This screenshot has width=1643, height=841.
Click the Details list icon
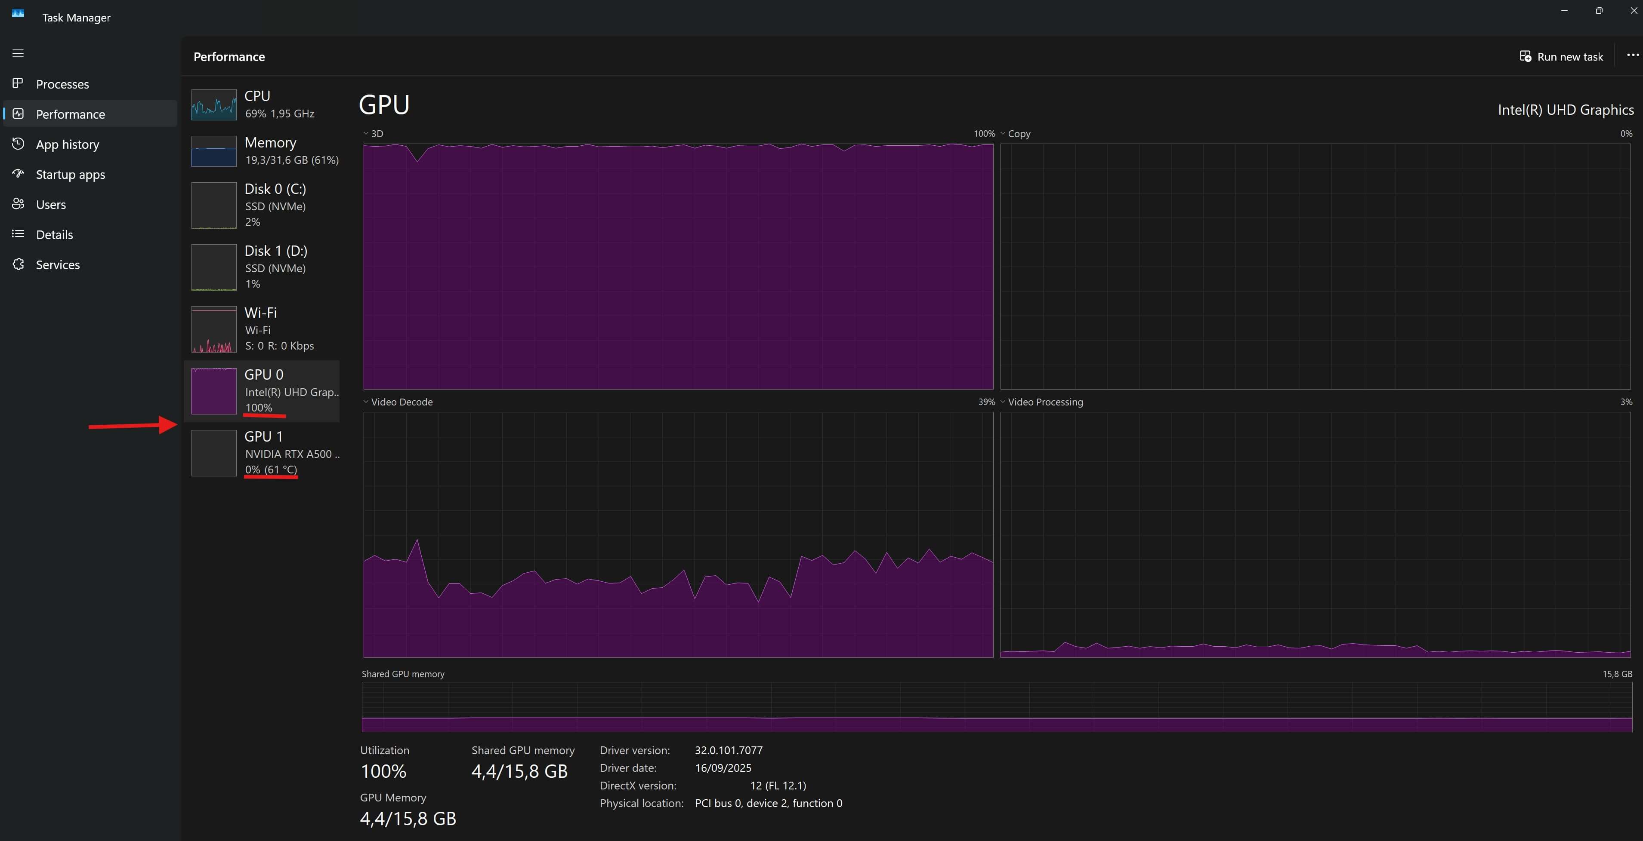point(18,234)
